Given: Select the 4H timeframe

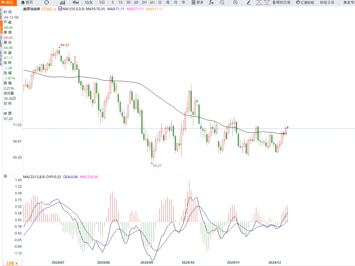Looking at the screenshot, I should point(152,3).
